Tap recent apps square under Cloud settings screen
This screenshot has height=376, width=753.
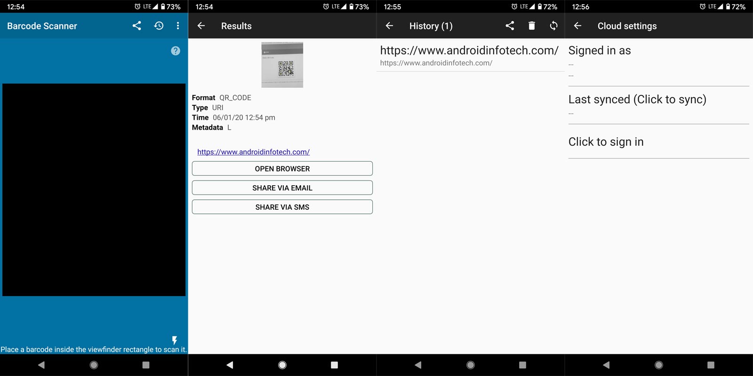(711, 365)
